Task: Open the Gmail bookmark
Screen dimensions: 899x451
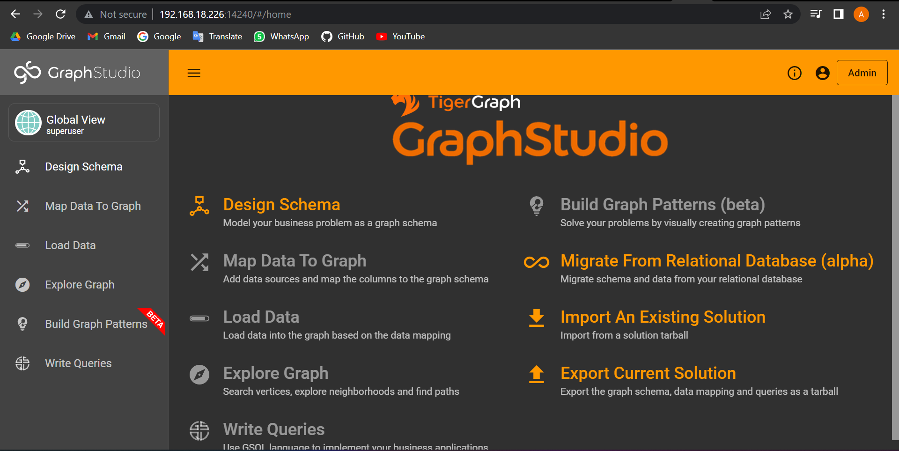Action: (x=106, y=36)
